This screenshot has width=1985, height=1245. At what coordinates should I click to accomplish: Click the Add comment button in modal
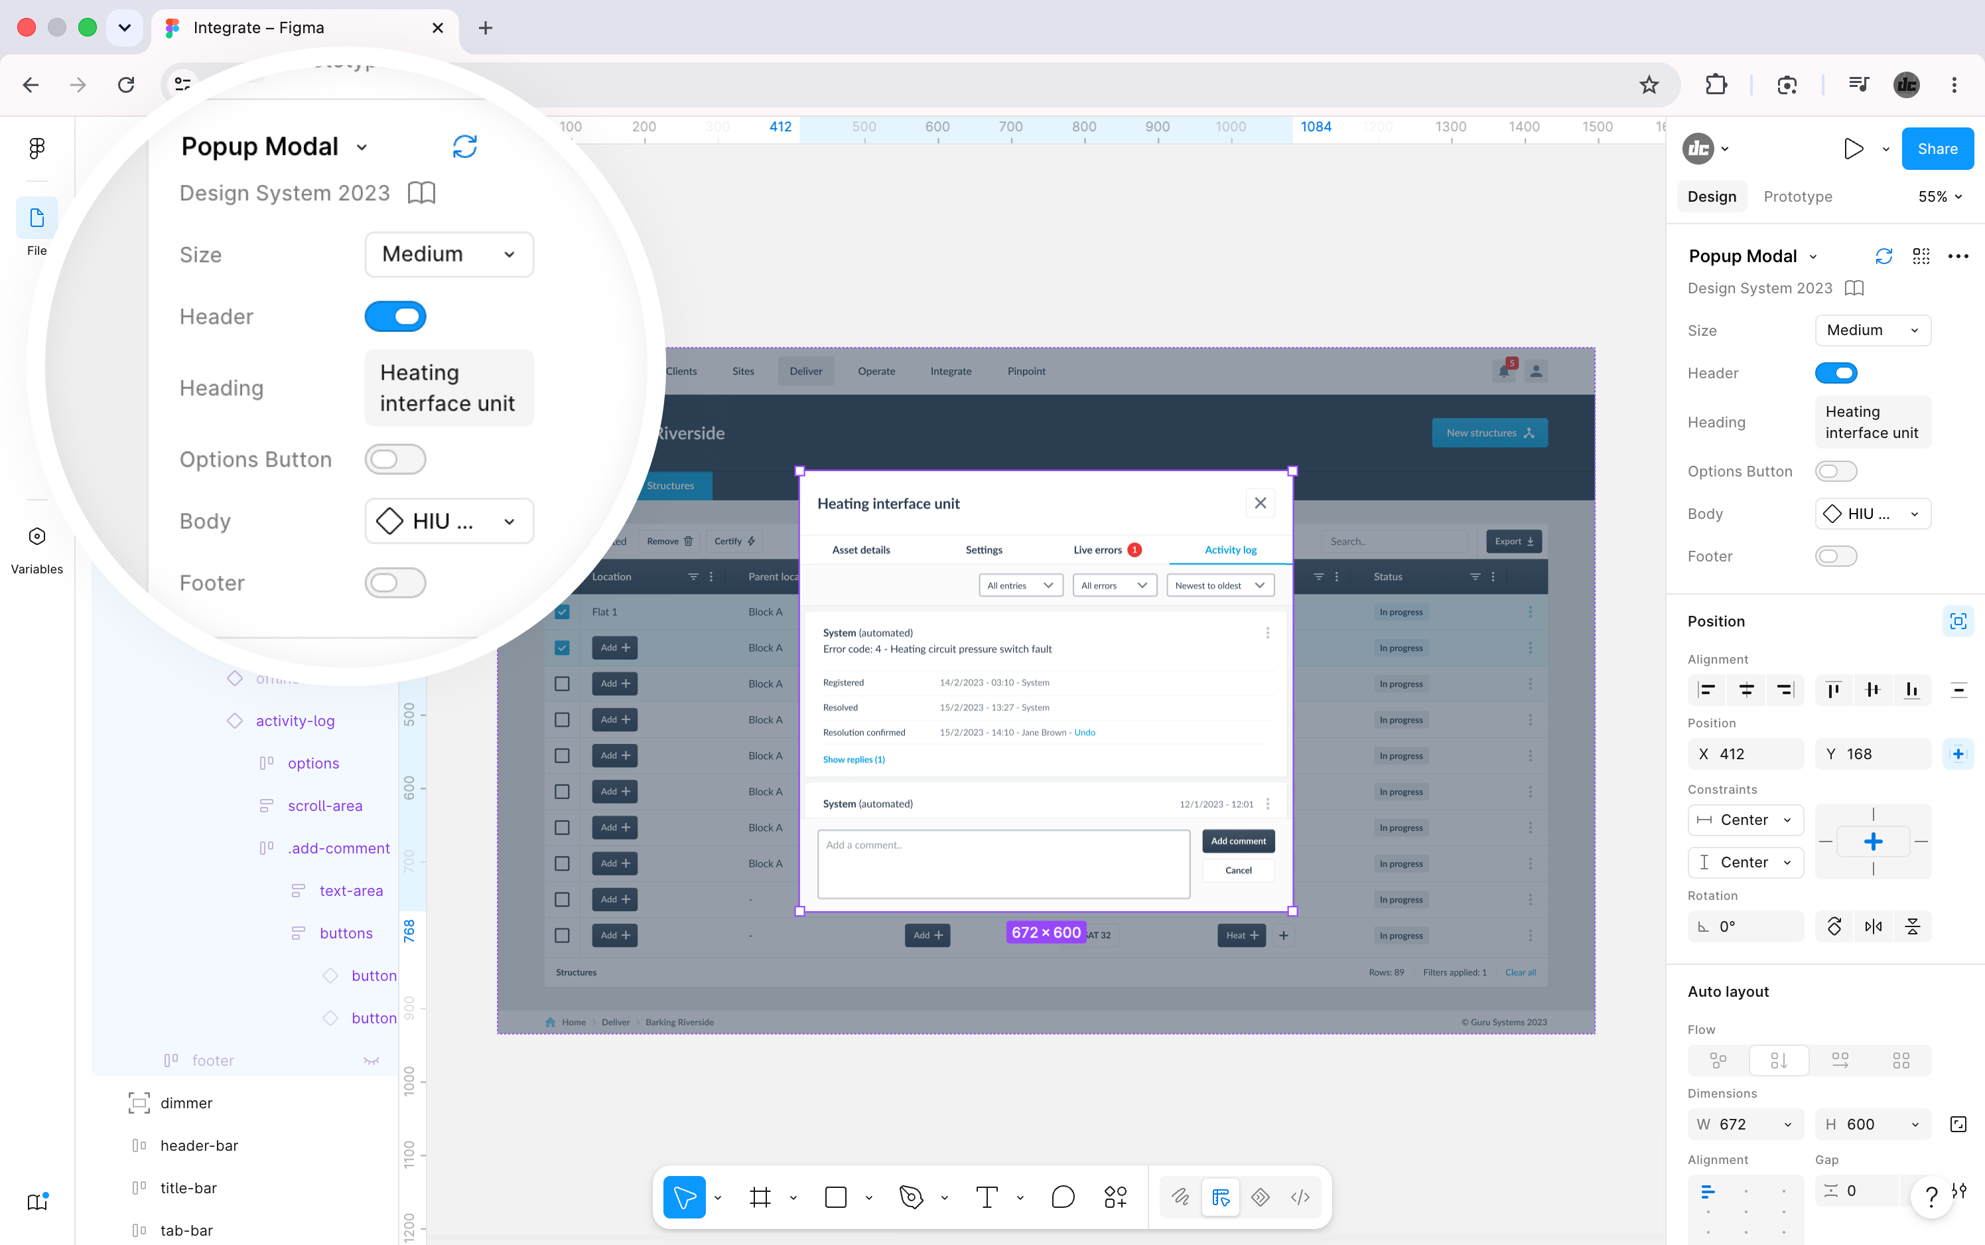pyautogui.click(x=1238, y=841)
